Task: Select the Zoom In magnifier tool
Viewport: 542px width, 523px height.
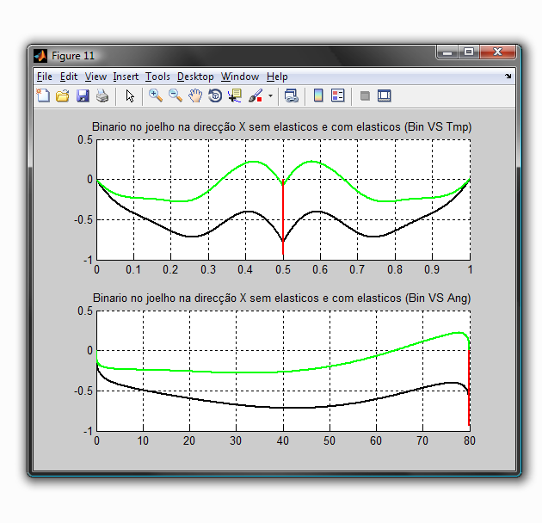Action: tap(156, 95)
